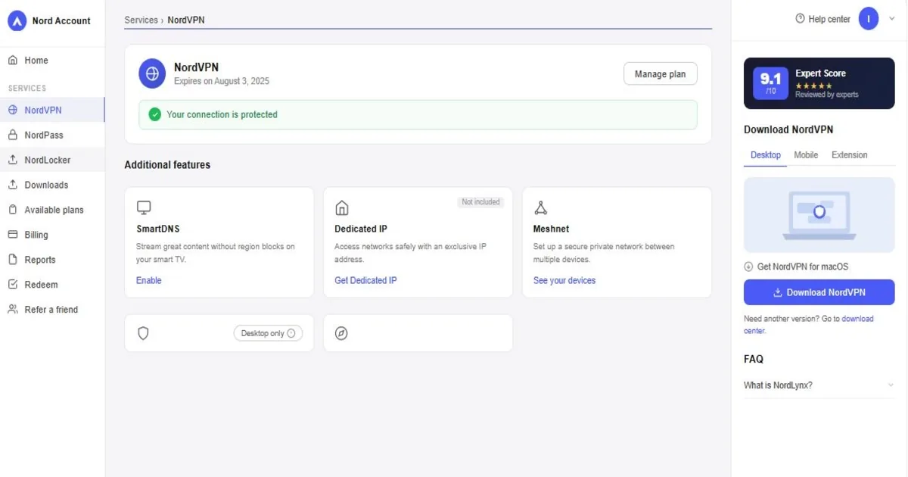Select the NordPass lock icon in sidebar
This screenshot has height=477, width=908.
[x=12, y=135]
